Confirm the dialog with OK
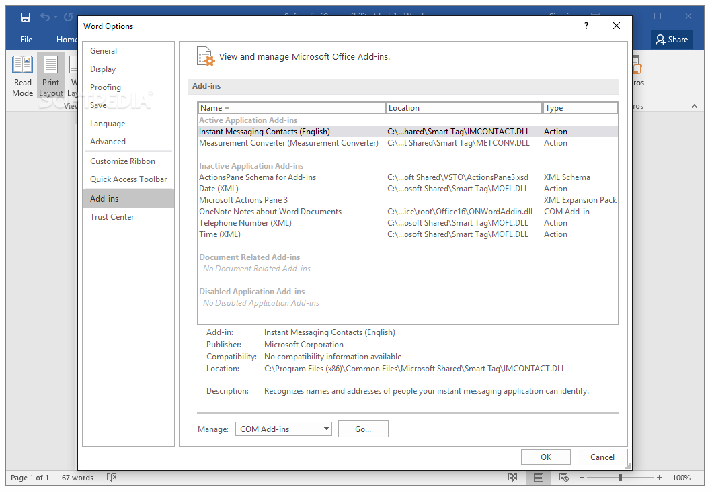The image size is (710, 491). click(546, 457)
